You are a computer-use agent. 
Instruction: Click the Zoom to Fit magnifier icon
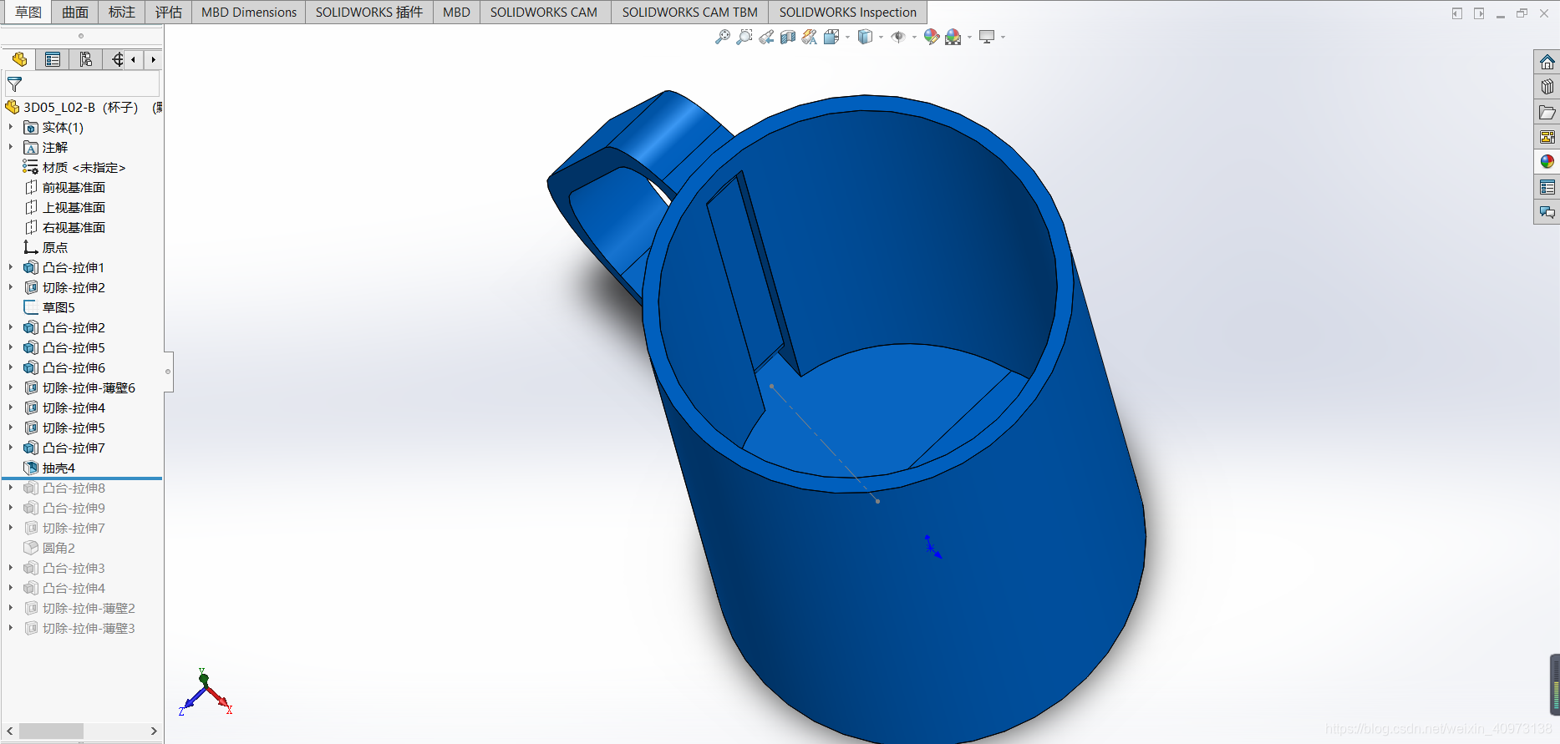723,37
